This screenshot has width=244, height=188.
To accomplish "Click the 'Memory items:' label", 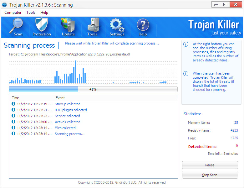I will pos(199,123).
